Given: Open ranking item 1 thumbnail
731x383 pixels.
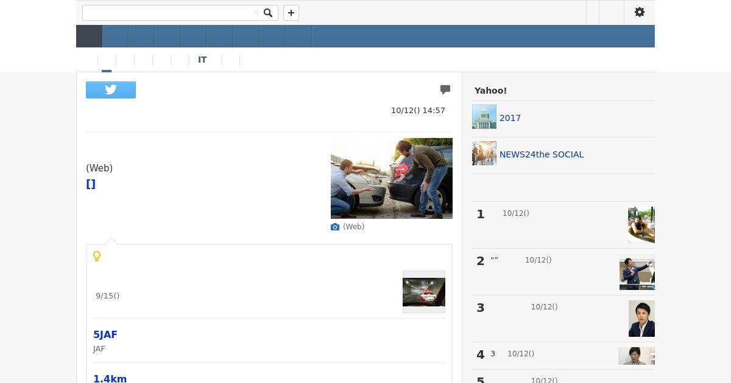Looking at the screenshot, I should [x=641, y=225].
